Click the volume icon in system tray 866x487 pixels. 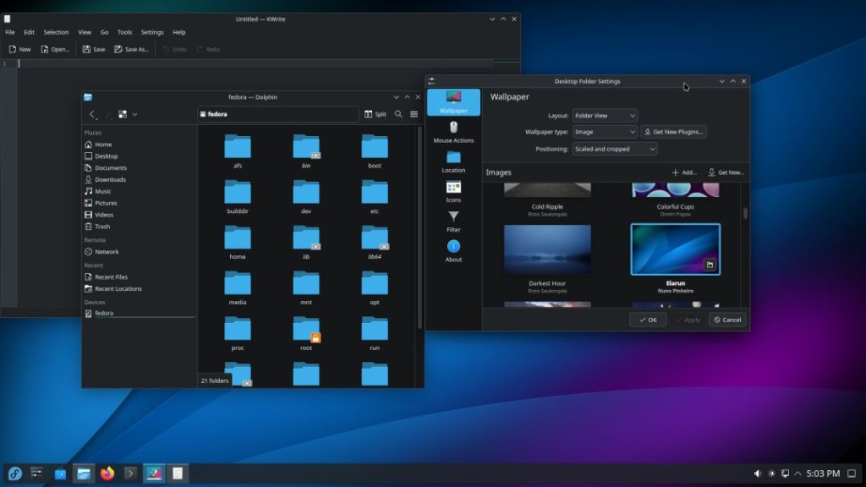coord(757,473)
